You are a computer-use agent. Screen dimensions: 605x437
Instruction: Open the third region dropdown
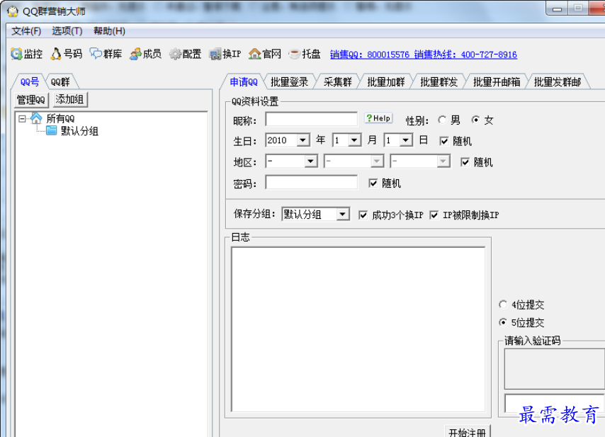click(443, 161)
